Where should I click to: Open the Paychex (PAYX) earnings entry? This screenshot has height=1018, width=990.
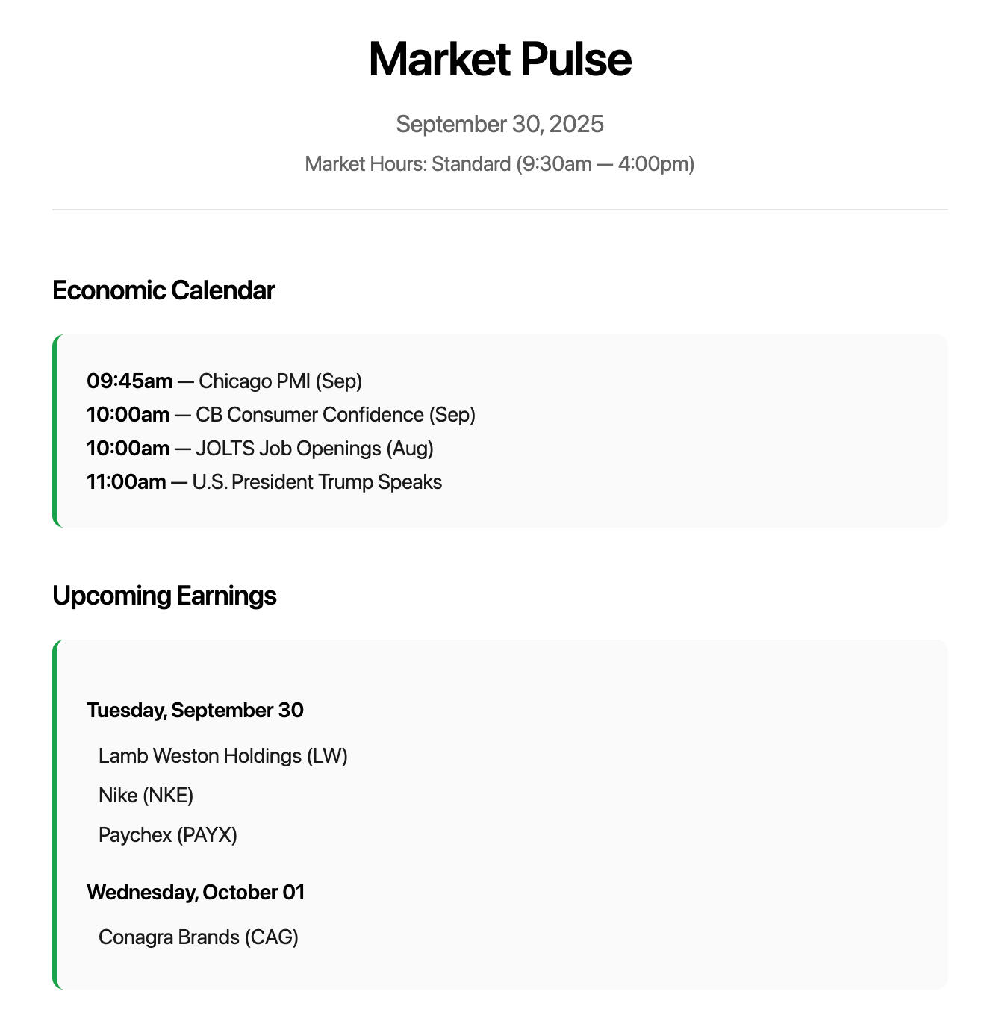[167, 835]
